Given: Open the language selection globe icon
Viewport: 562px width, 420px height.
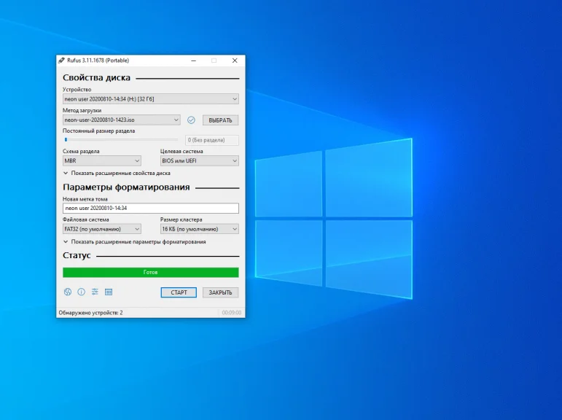Looking at the screenshot, I should (67, 292).
